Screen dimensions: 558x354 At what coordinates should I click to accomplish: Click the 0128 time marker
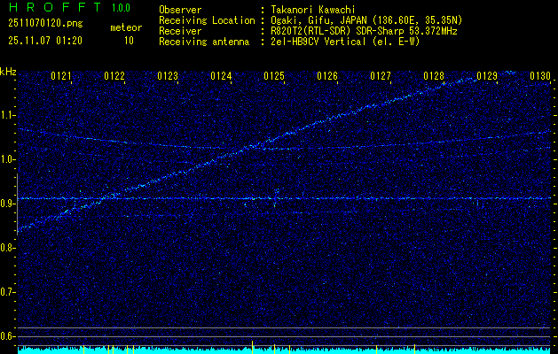click(x=434, y=77)
